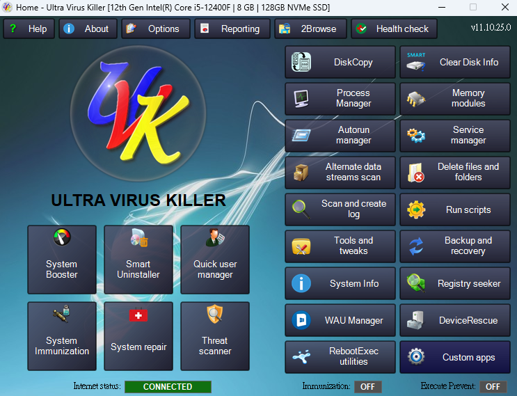The height and width of the screenshot is (396, 517).
Task: Launch 2Browse file browser
Action: click(x=310, y=29)
